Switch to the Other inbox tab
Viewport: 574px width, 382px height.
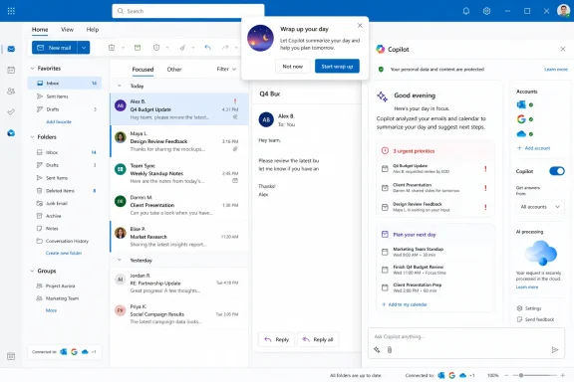coord(174,69)
